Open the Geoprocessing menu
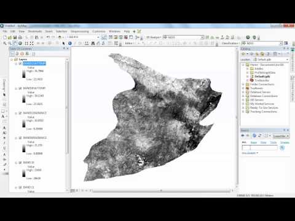Image resolution: width=295 pixels, height=221 pixels. 80,31
